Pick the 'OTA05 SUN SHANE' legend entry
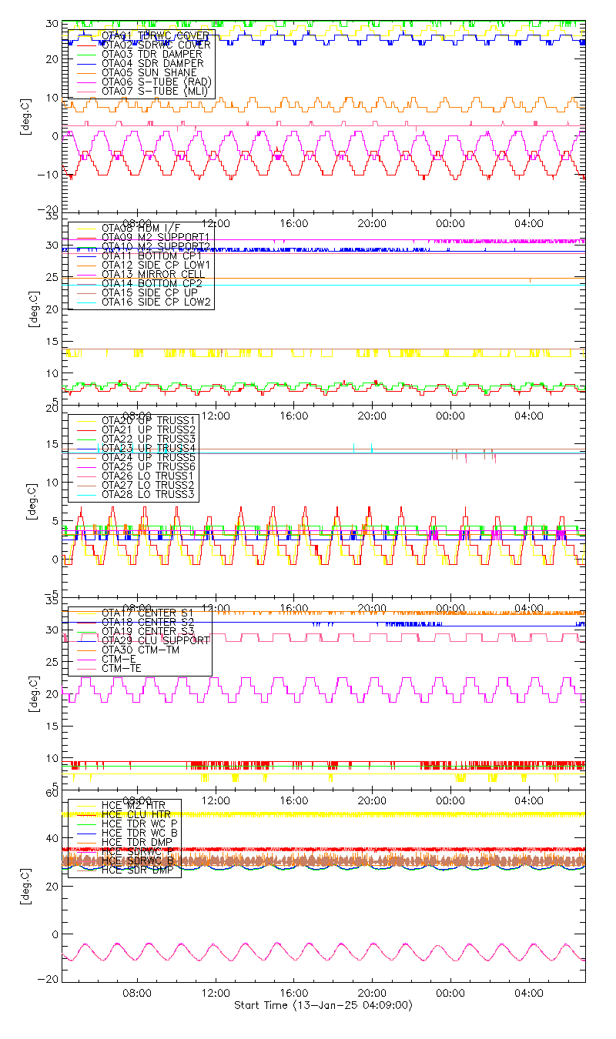Screen dimensions: 616x1039 click(149, 72)
